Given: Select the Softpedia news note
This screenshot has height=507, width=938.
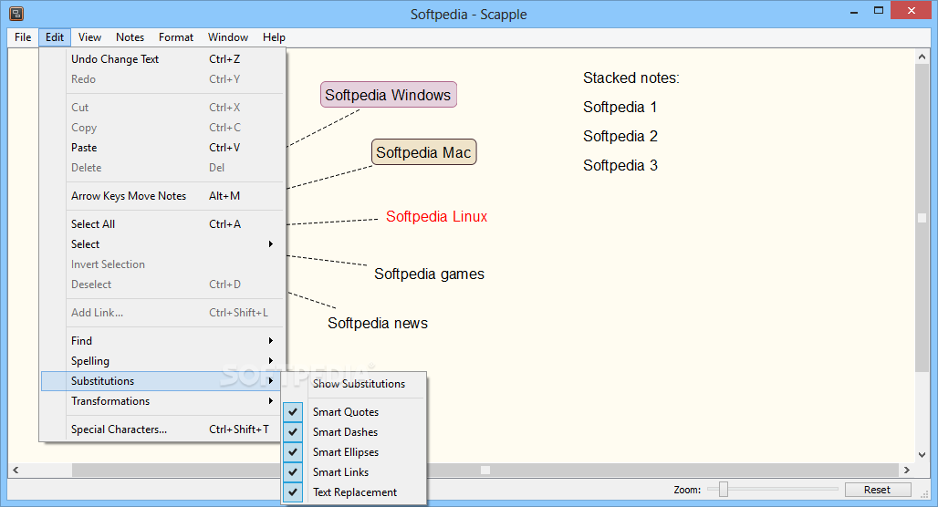Looking at the screenshot, I should [378, 324].
